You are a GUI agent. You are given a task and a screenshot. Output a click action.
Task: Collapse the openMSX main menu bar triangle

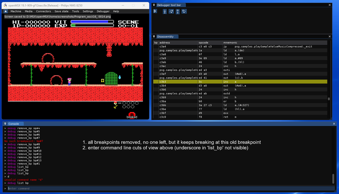tap(6, 11)
